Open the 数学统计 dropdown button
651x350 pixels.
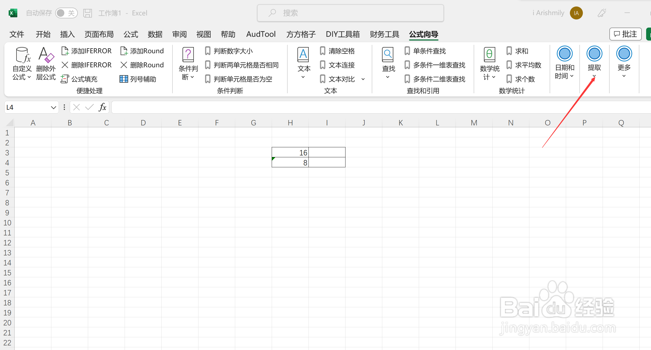click(x=489, y=64)
